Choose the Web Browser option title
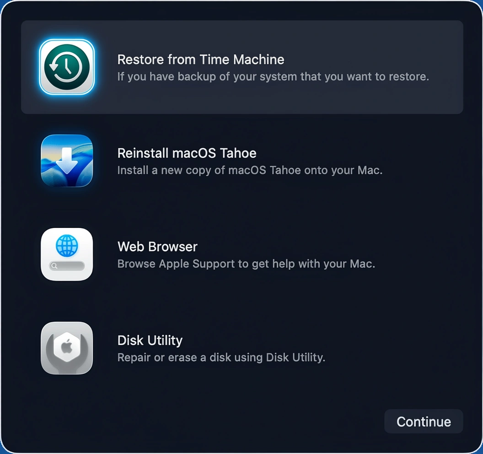 (x=157, y=247)
